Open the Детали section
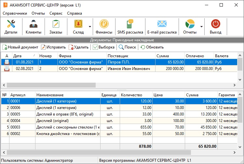This screenshot has height=164, width=244. [x=11, y=27]
